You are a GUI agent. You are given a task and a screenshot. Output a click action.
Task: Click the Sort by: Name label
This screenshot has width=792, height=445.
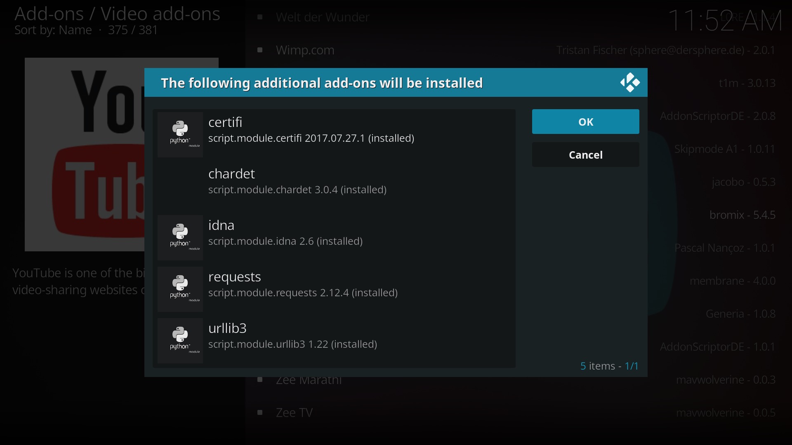click(x=53, y=30)
